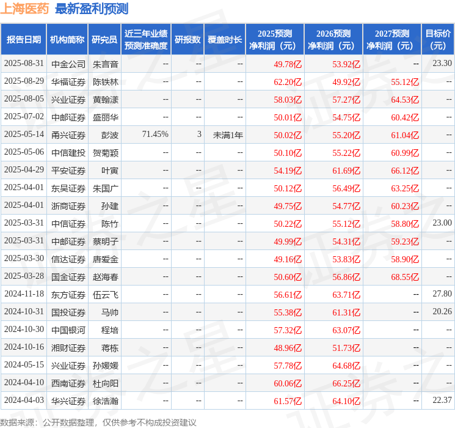Screen dimensions: 455x428
Task: Select the 2027预测净利润 column header
Action: pos(392,40)
